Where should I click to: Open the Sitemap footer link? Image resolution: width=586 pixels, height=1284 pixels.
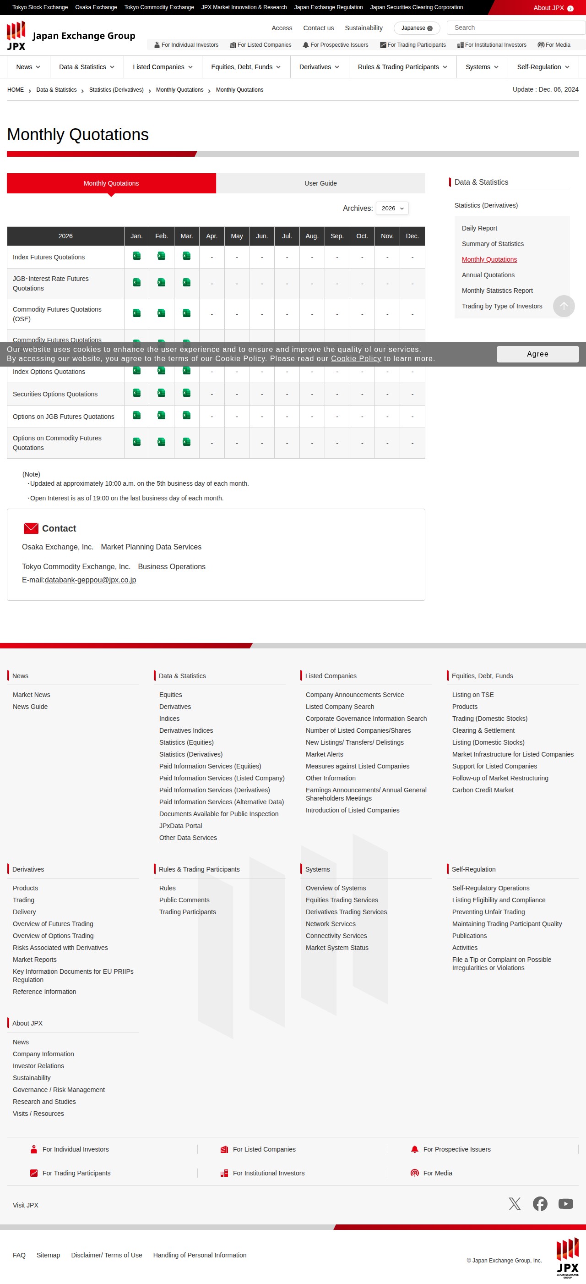[x=48, y=1255]
